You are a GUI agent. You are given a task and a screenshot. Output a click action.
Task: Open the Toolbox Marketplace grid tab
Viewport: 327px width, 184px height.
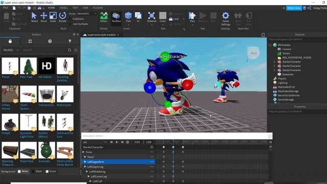tap(30, 41)
